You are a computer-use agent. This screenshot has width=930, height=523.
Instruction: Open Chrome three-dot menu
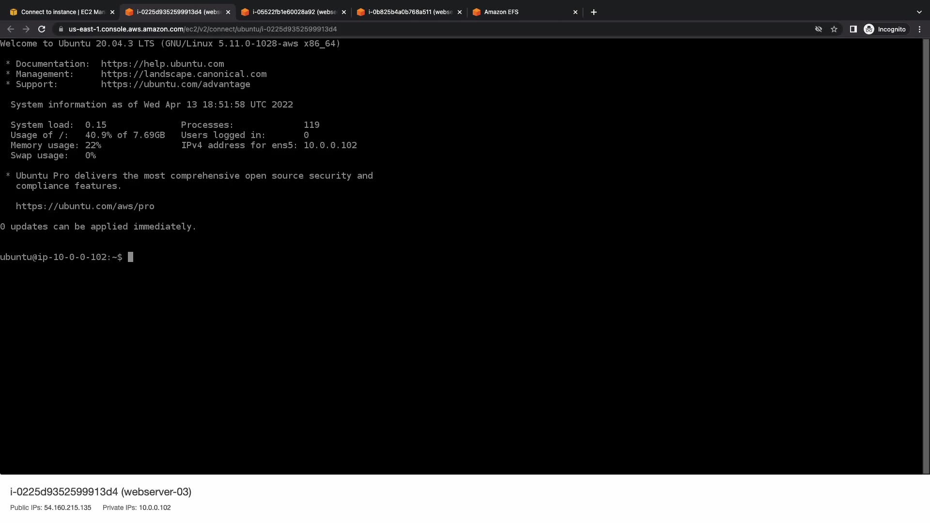pyautogui.click(x=919, y=29)
